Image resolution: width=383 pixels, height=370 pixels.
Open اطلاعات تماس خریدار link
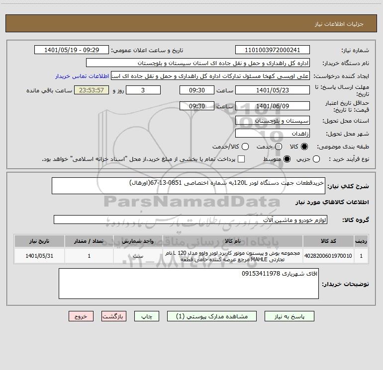tap(82, 76)
